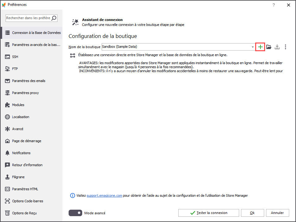Click the FTP computer icon
Screen dimensions: 296x222
tap(7, 69)
